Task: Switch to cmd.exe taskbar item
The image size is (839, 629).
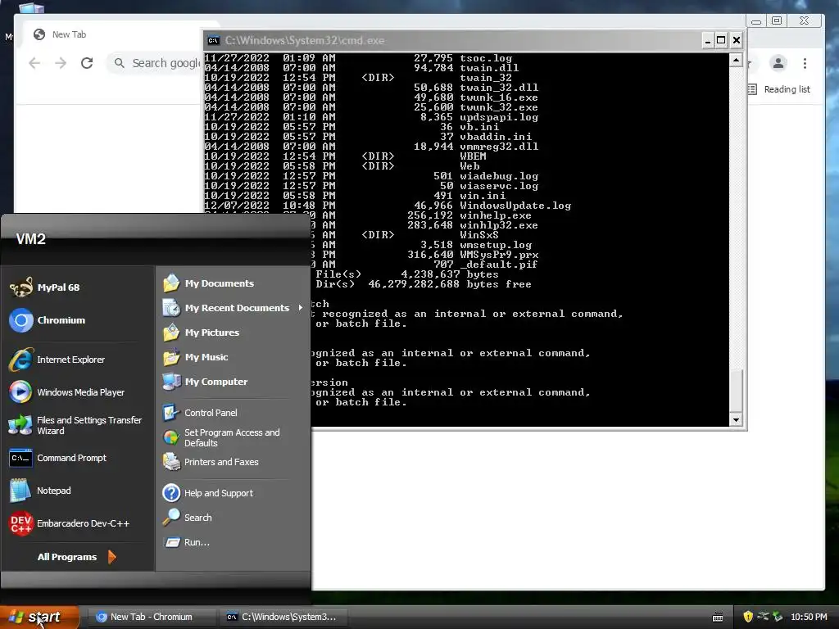Action: pyautogui.click(x=283, y=618)
